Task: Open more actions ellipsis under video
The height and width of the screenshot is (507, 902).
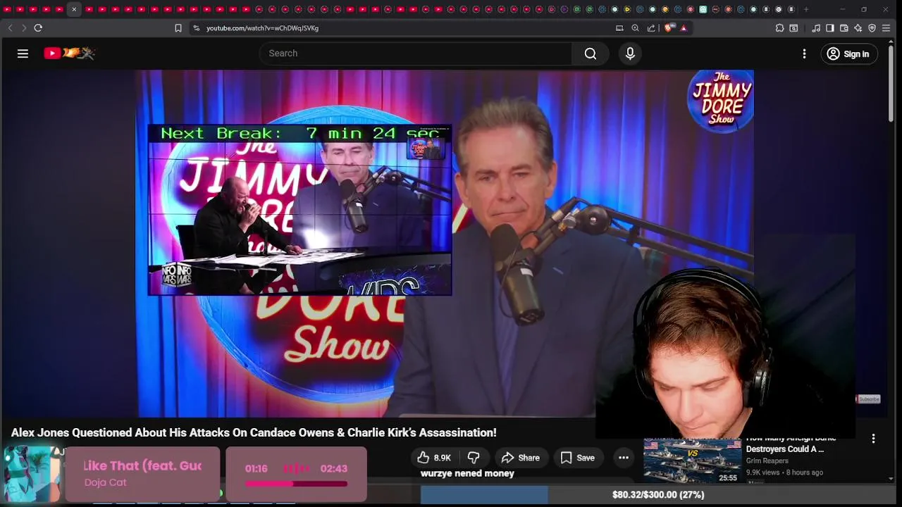Action: [624, 458]
